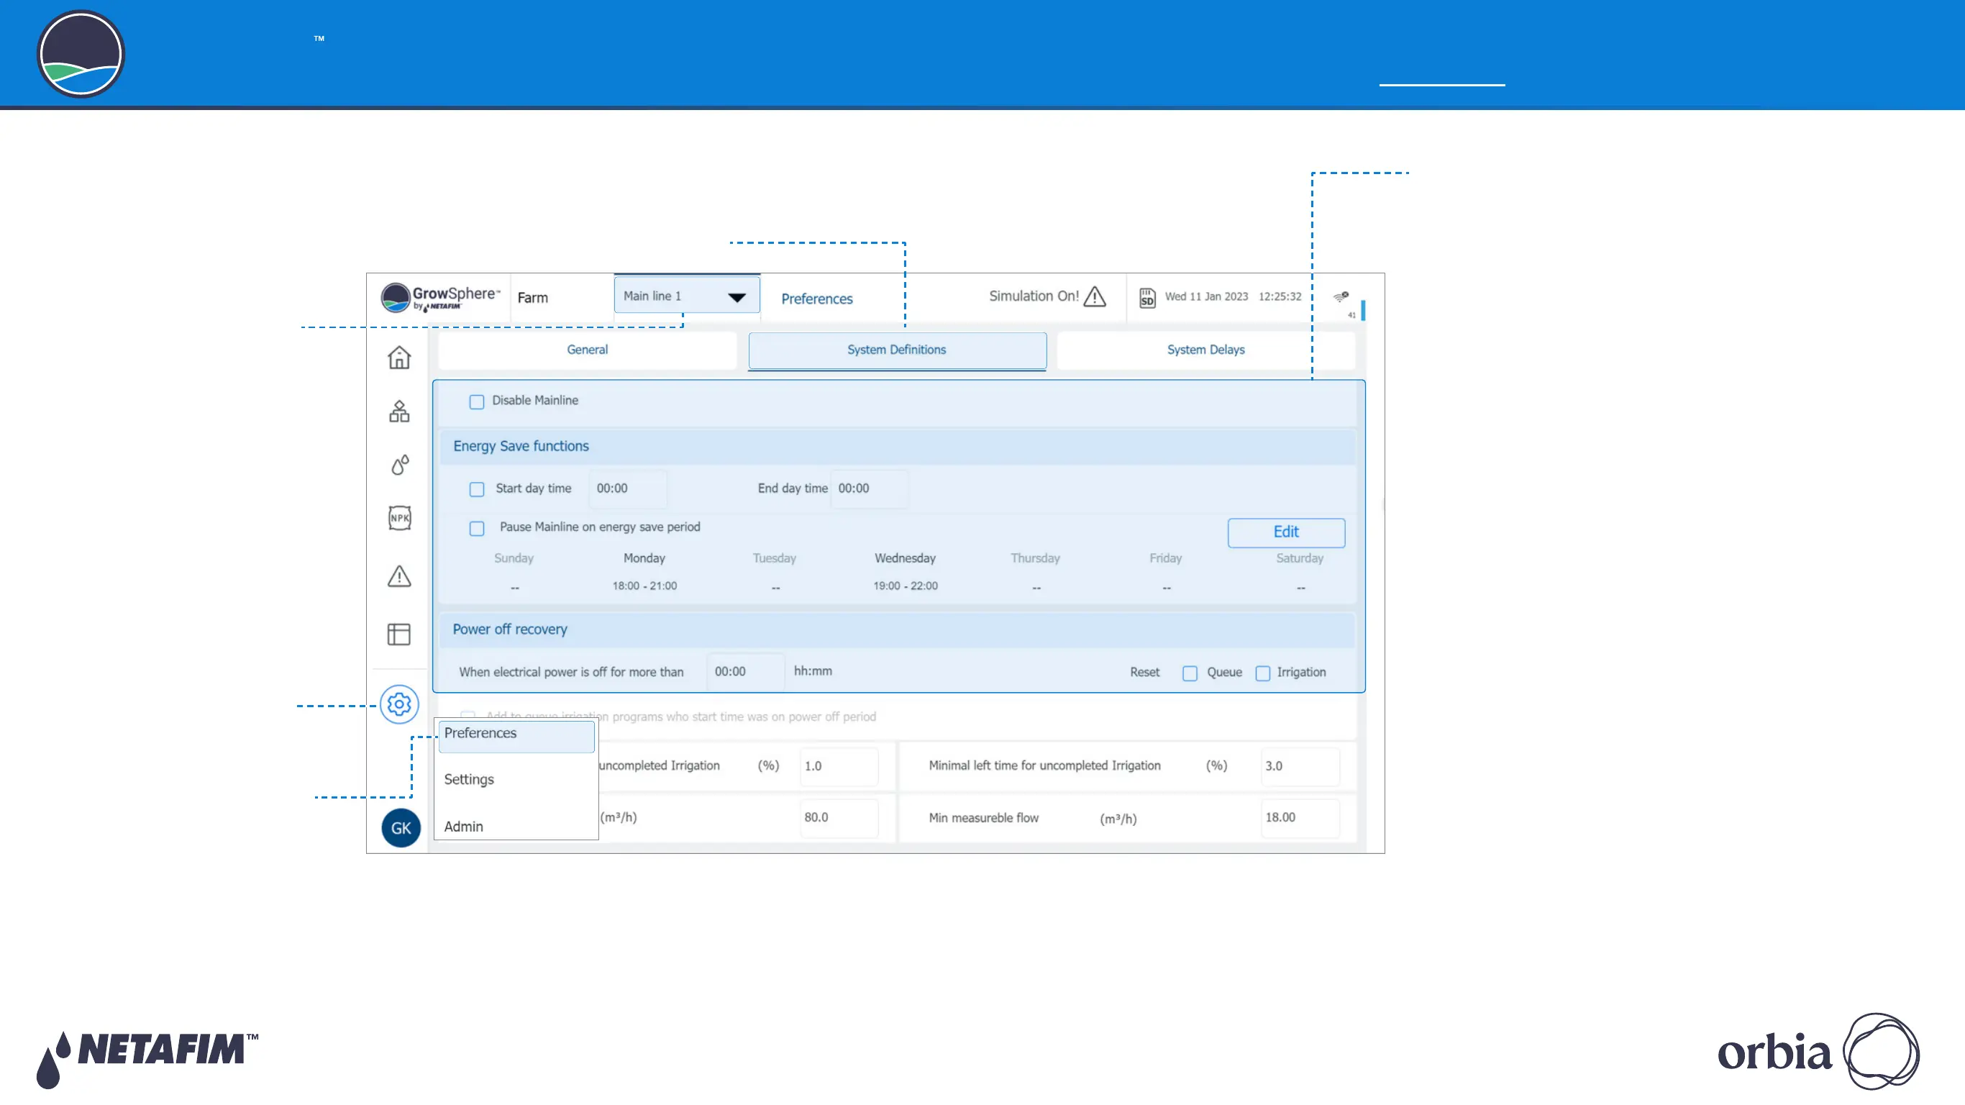1965x1105 pixels.
Task: Switch to the System Definitions tab
Action: click(x=897, y=350)
